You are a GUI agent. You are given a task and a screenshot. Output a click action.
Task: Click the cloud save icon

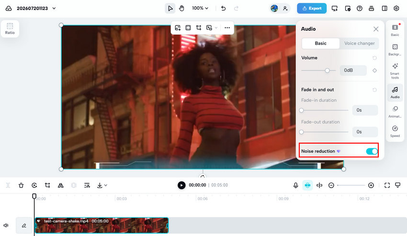9,8
